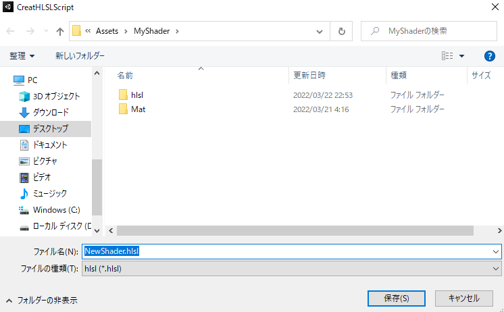The image size is (504, 312).
Task: Click the MyShaderの検索 search field
Action: click(429, 31)
